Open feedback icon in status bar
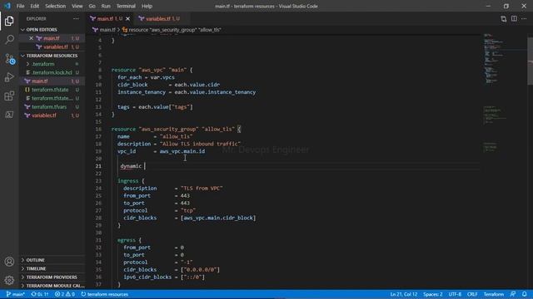Screen dimensions: 533x299 [513, 294]
